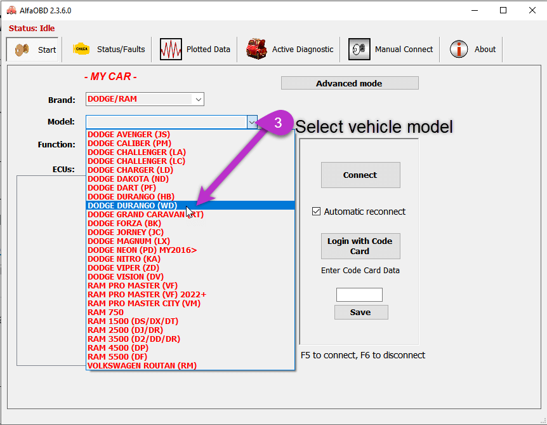Select DODGE VIPER (ZD) entry

(x=190, y=268)
